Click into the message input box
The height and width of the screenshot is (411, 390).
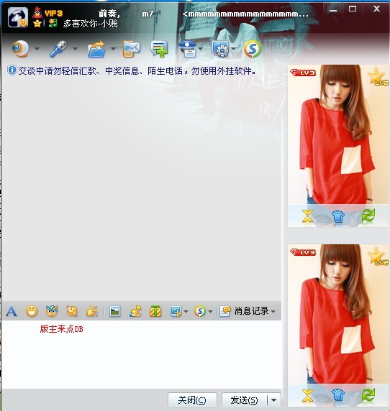coord(141,354)
